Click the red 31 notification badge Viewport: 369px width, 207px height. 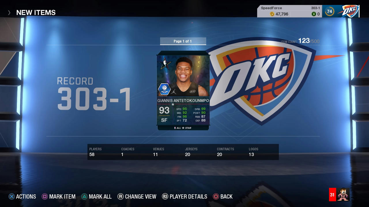332,195
